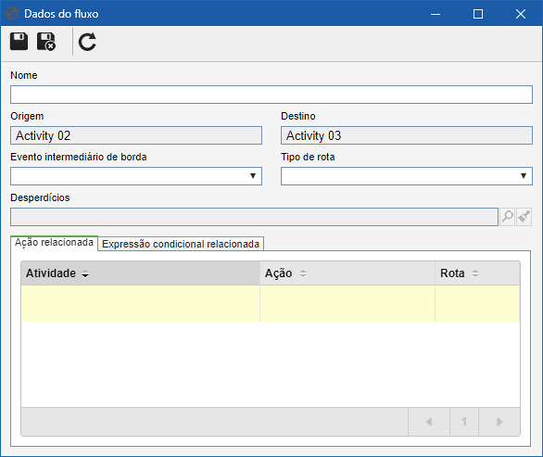
Task: Click the Save and close icon
Action: (x=46, y=42)
